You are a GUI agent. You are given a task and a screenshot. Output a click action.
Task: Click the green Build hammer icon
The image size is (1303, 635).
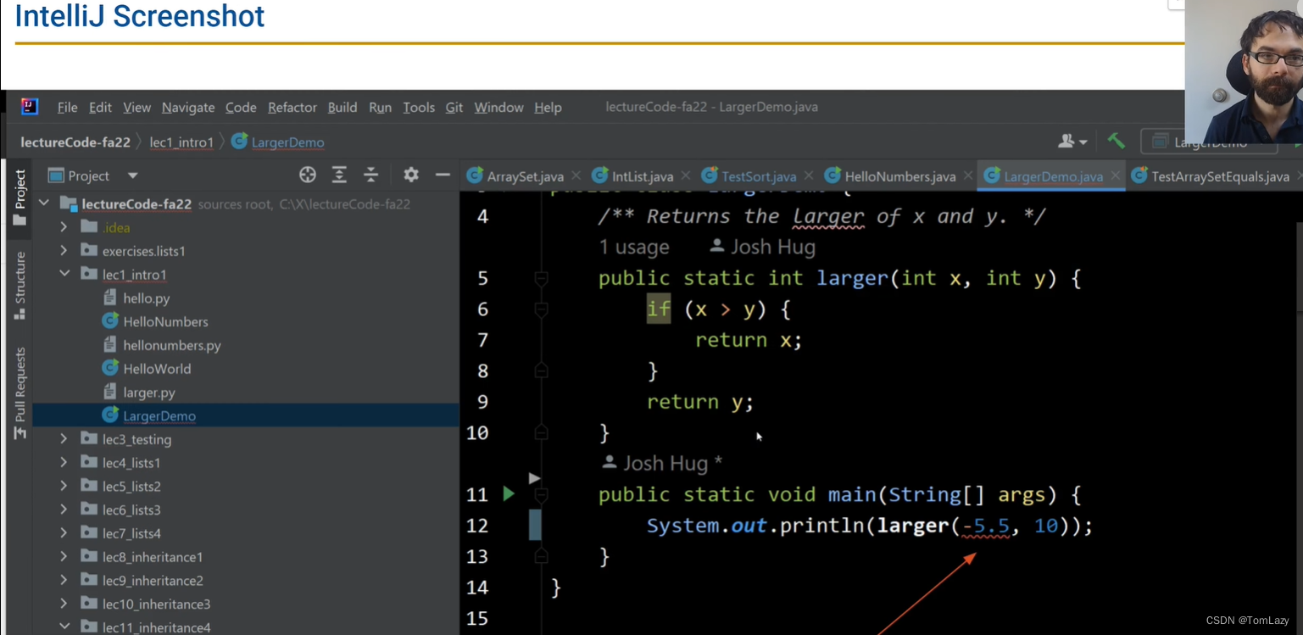(1116, 141)
